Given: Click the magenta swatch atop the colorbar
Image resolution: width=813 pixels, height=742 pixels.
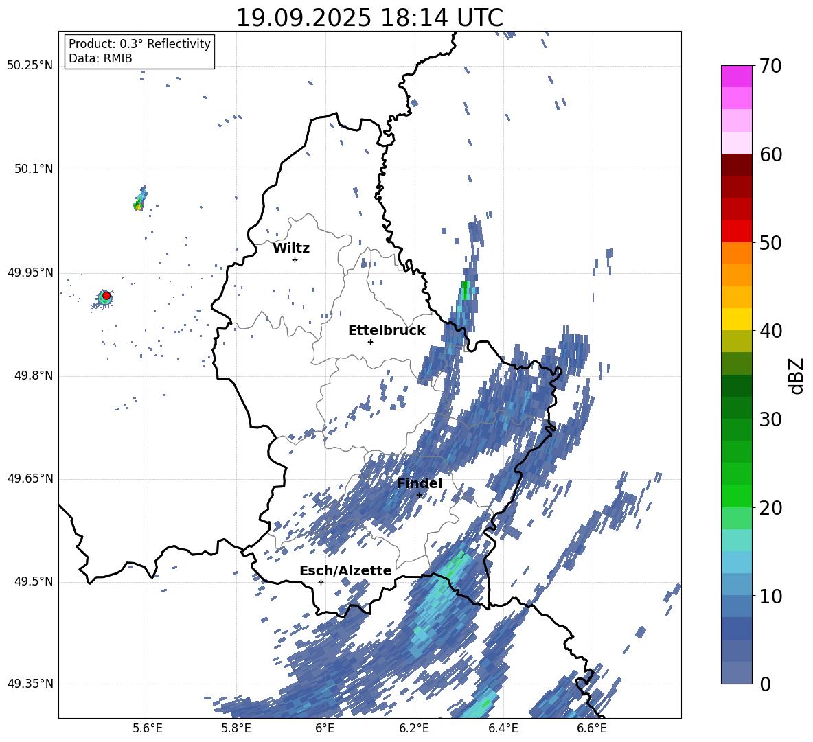Looking at the screenshot, I should tap(736, 76).
